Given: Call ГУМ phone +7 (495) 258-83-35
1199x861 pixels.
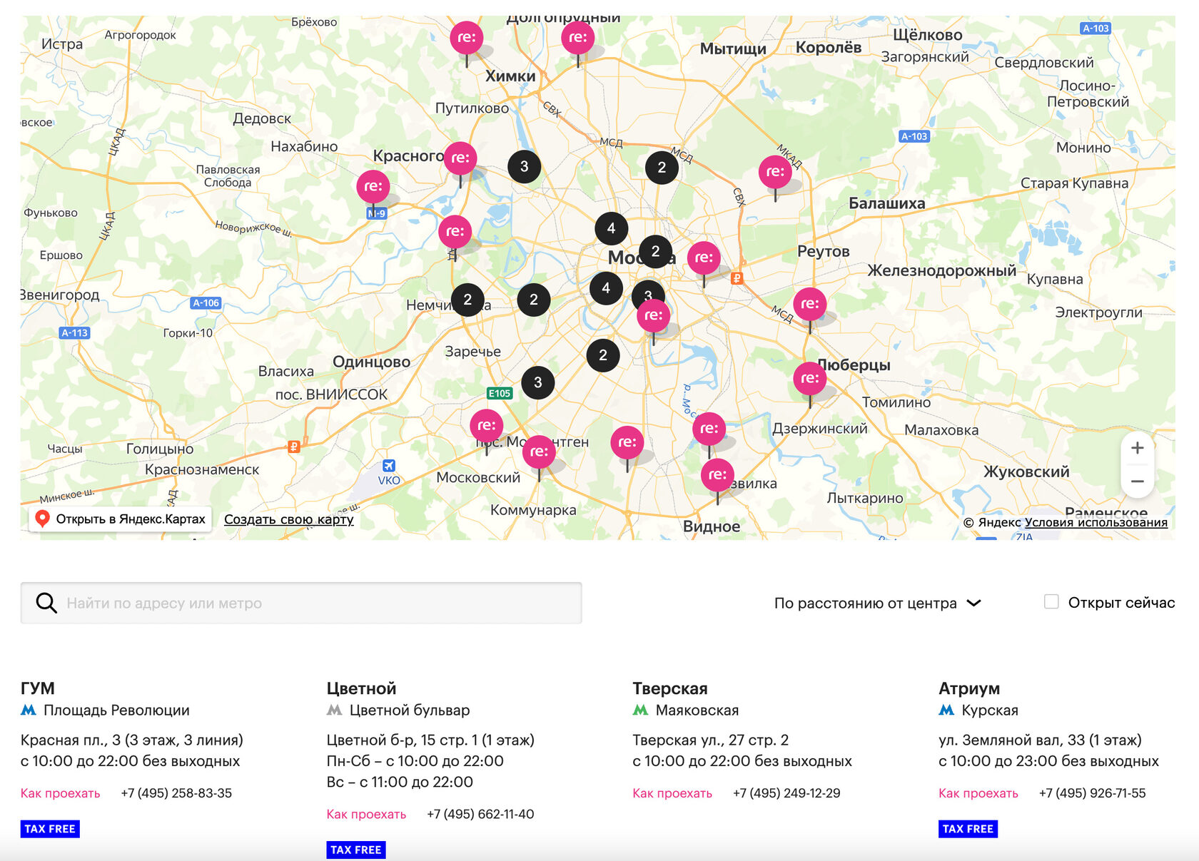Looking at the screenshot, I should click(x=176, y=793).
